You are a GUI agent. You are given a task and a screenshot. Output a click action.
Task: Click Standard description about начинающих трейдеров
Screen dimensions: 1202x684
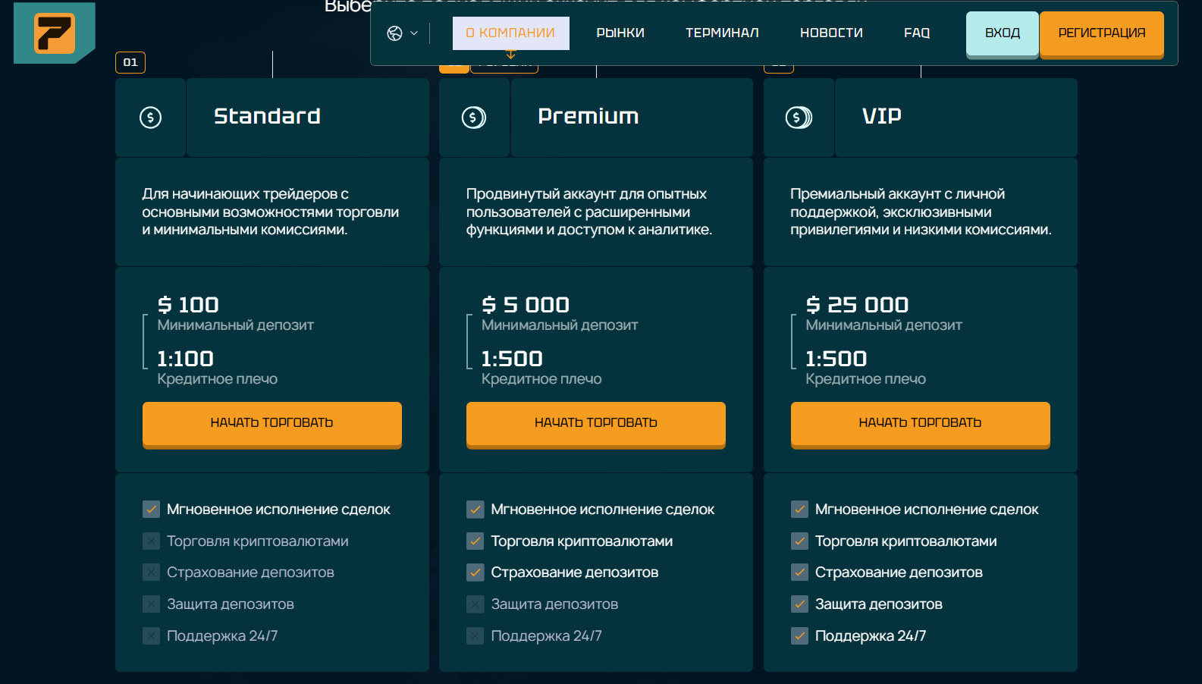pos(271,212)
